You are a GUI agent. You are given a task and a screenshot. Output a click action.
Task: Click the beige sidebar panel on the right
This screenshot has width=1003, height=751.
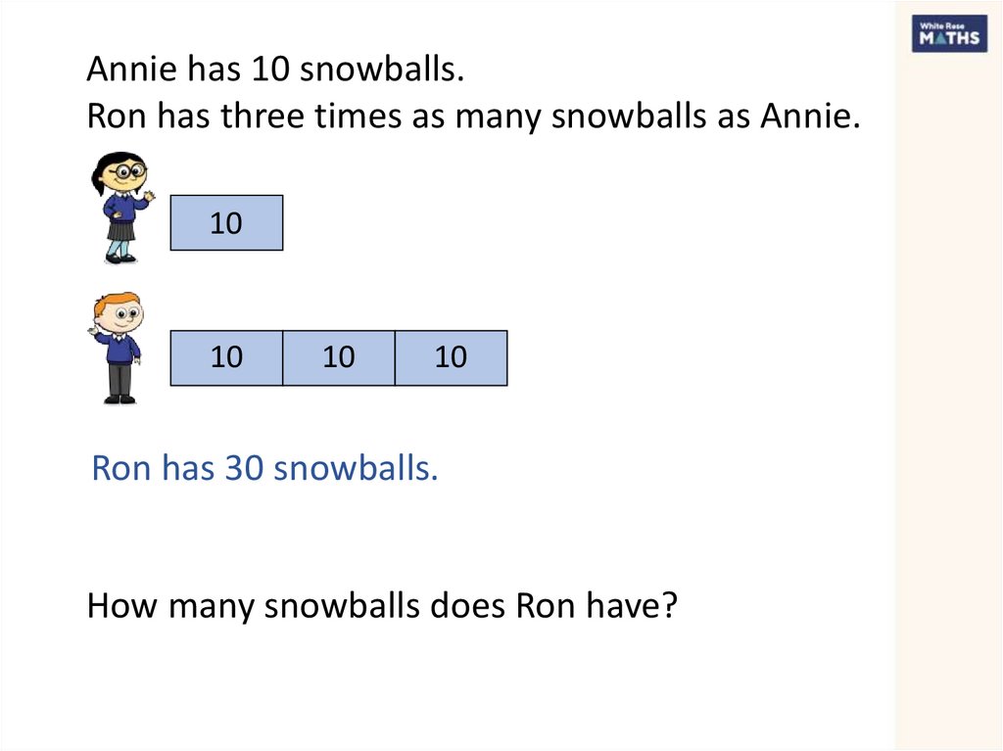(948, 392)
